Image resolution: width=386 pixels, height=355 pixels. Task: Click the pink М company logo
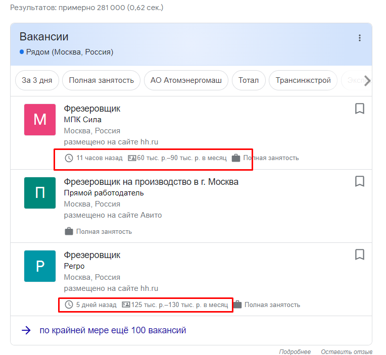coord(40,120)
